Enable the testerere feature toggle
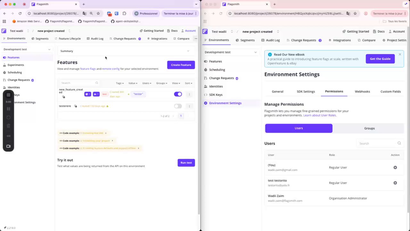410x231 pixels. (178, 106)
